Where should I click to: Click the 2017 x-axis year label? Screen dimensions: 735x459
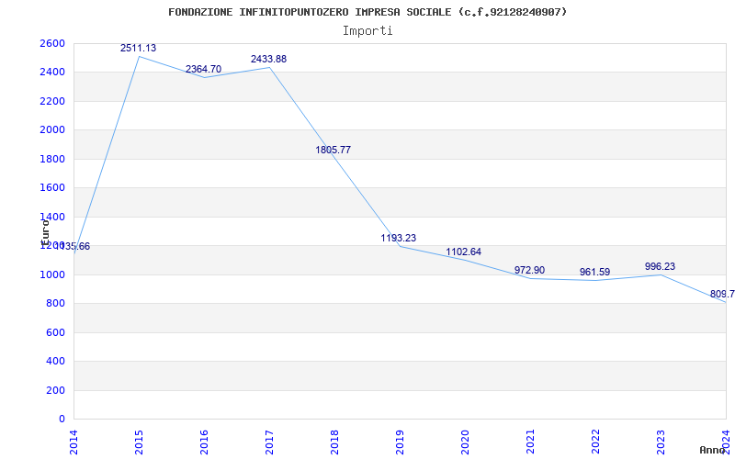(x=269, y=442)
